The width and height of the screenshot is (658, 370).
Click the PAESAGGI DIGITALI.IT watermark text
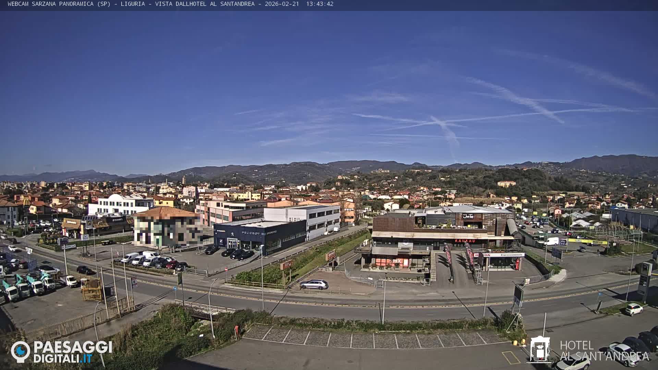click(x=73, y=352)
